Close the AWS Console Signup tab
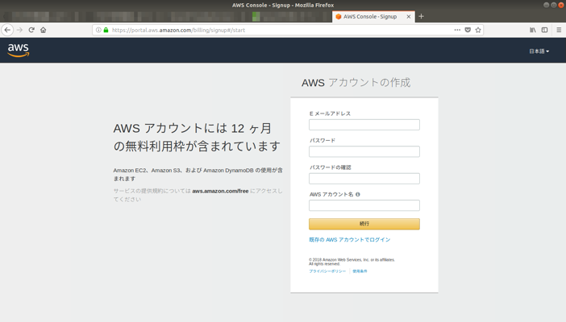566x322 pixels. pyautogui.click(x=409, y=17)
